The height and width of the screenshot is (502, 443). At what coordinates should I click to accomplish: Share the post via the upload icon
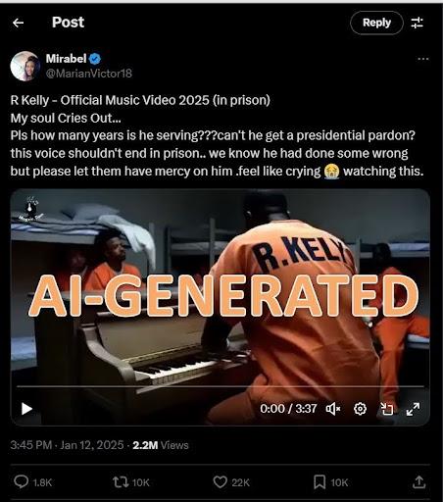[419, 482]
